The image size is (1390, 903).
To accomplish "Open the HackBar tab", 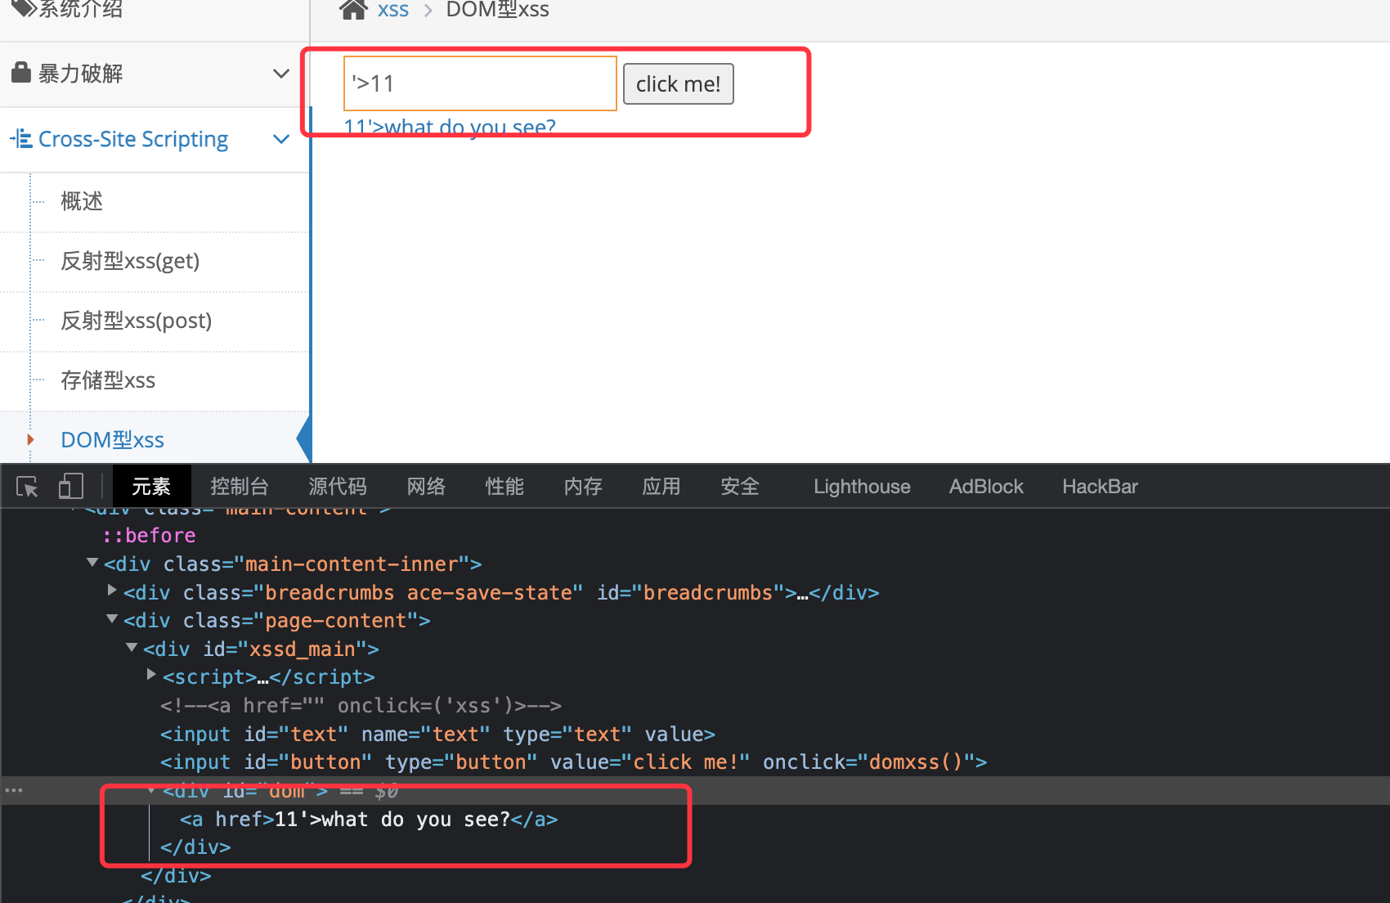I will click(1100, 487).
